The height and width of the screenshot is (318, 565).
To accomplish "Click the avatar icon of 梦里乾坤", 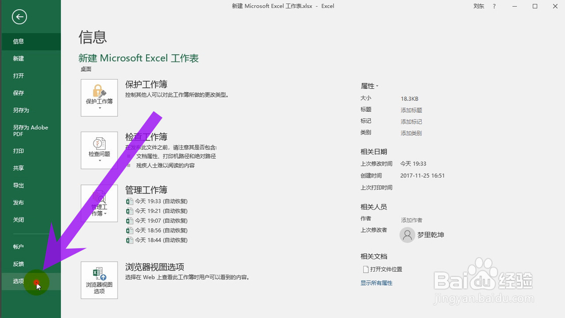I will tap(407, 235).
